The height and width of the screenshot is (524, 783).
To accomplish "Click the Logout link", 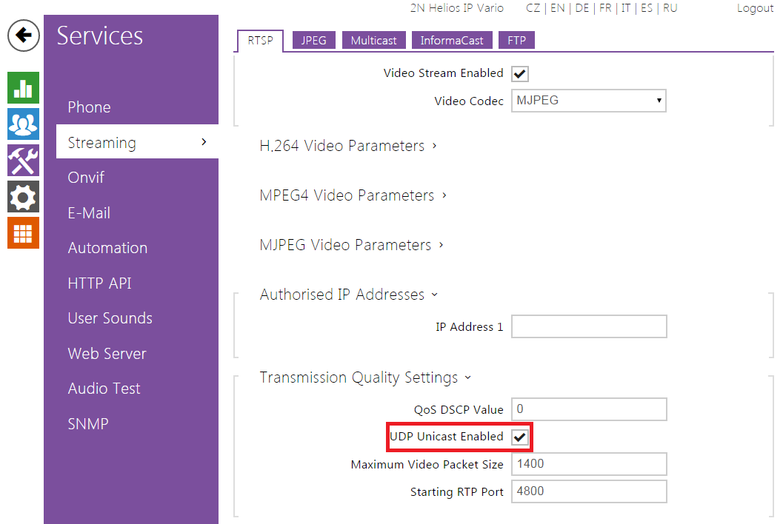I will (755, 8).
